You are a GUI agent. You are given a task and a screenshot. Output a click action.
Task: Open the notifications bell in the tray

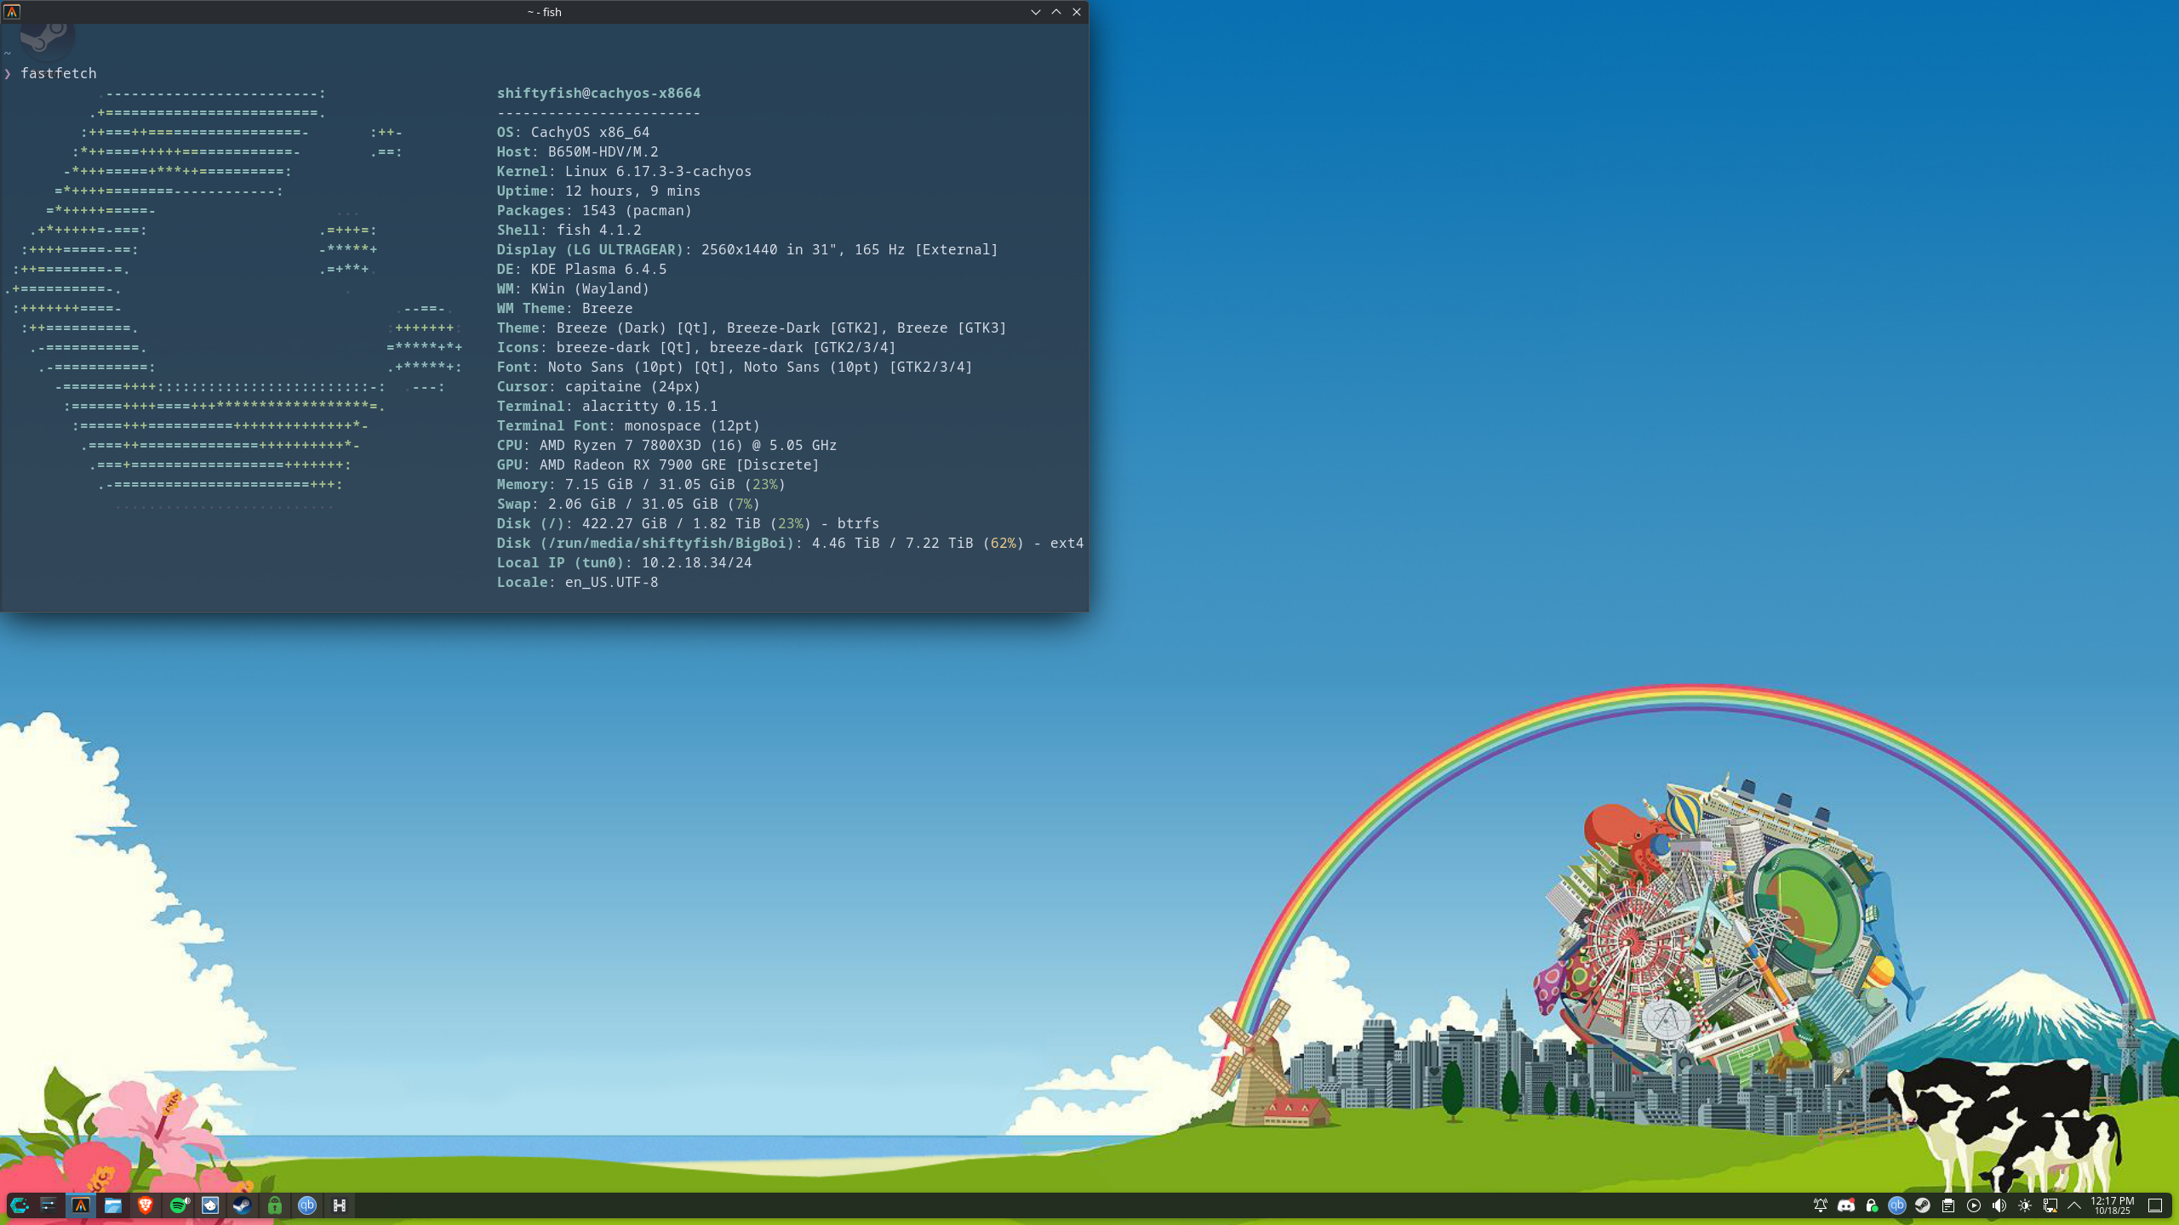coord(1821,1205)
